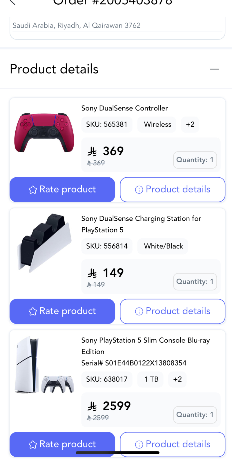The height and width of the screenshot is (459, 232).
Task: Click the info icon on DualSense Controller details
Action: 139,190
